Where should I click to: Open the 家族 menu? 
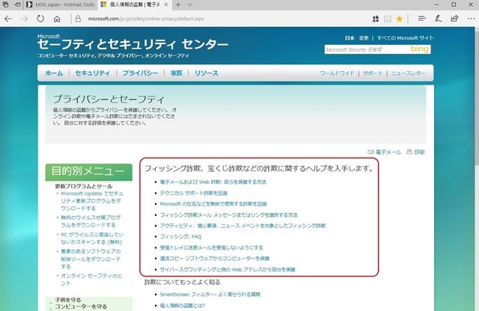pyautogui.click(x=177, y=73)
